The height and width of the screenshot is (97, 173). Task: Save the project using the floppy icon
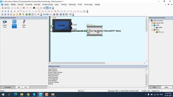[8, 8]
